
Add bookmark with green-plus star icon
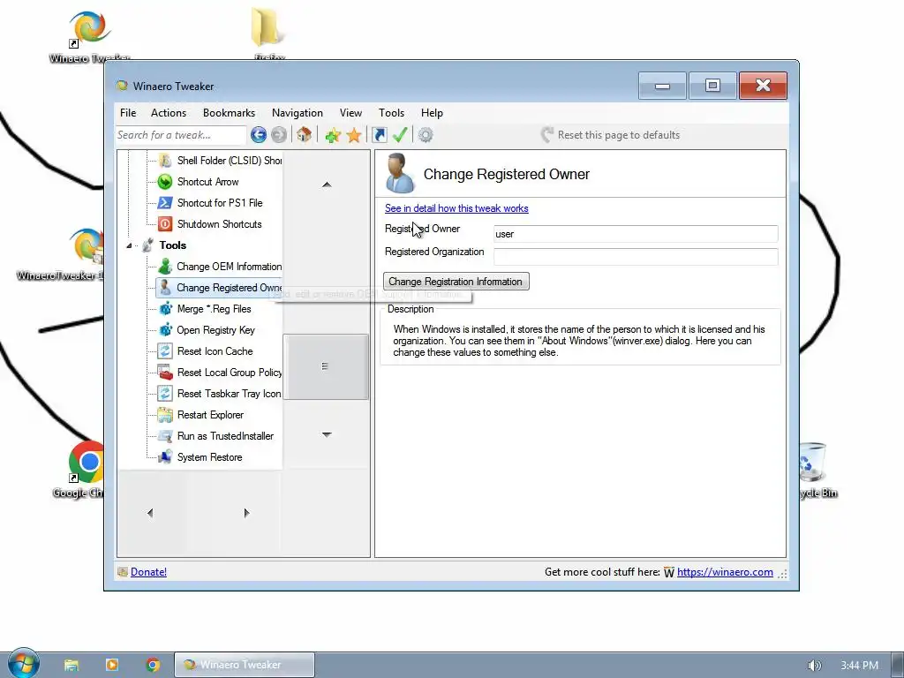pos(333,135)
